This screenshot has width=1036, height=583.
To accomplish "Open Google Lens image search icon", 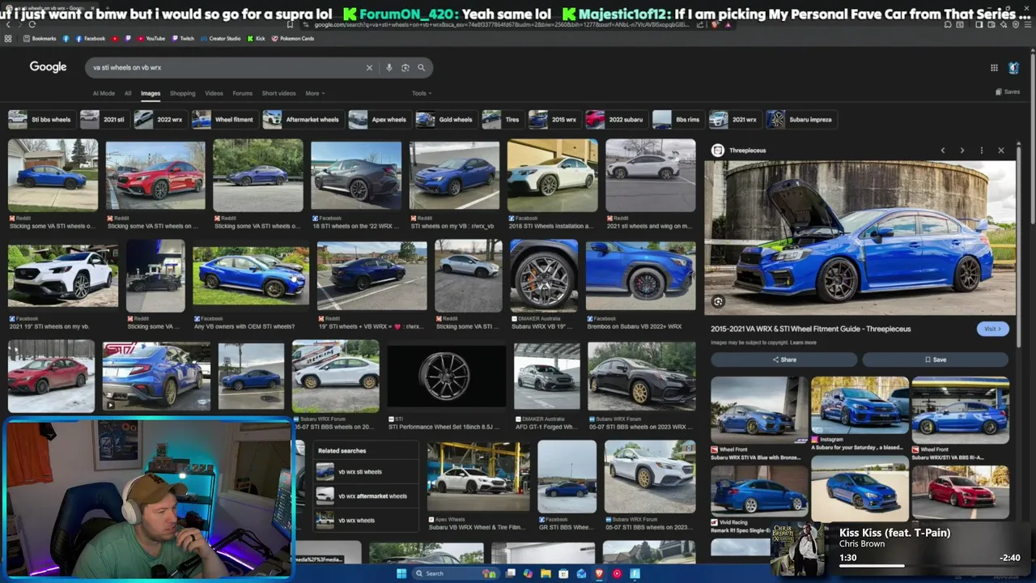I will coord(405,68).
